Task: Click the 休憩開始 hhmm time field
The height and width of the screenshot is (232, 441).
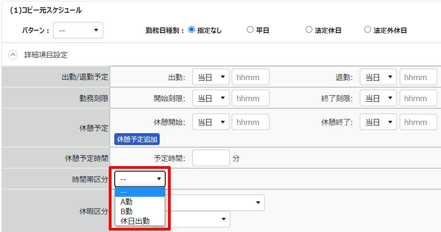Action: [x=250, y=122]
